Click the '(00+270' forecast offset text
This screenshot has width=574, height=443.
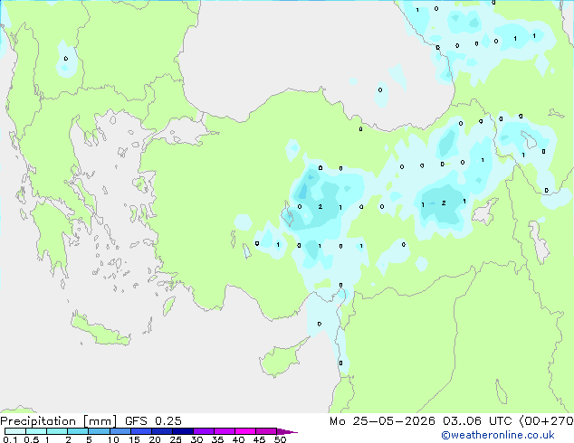click(546, 421)
